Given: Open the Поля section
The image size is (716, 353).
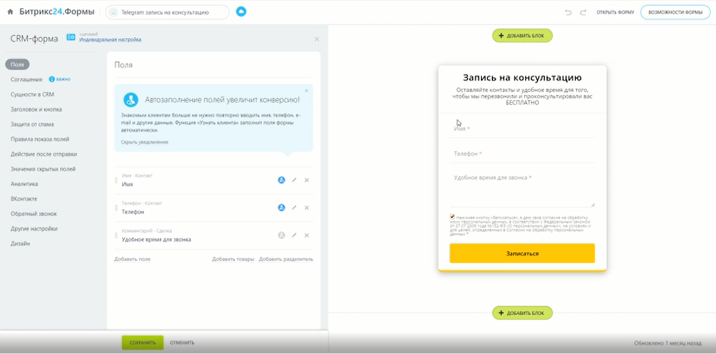Looking at the screenshot, I should pyautogui.click(x=17, y=65).
